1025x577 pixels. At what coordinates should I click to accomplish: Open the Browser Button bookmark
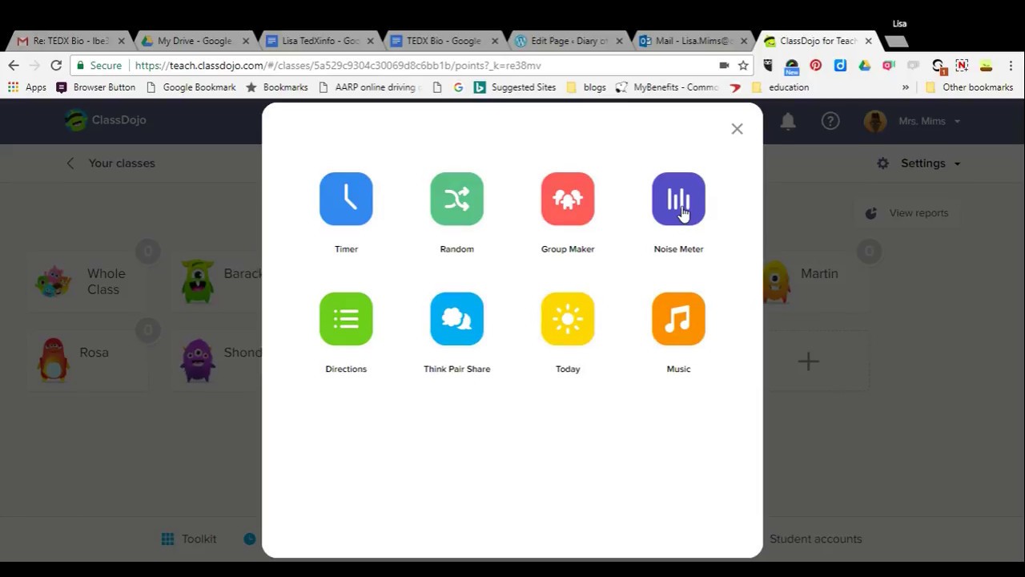pos(96,87)
